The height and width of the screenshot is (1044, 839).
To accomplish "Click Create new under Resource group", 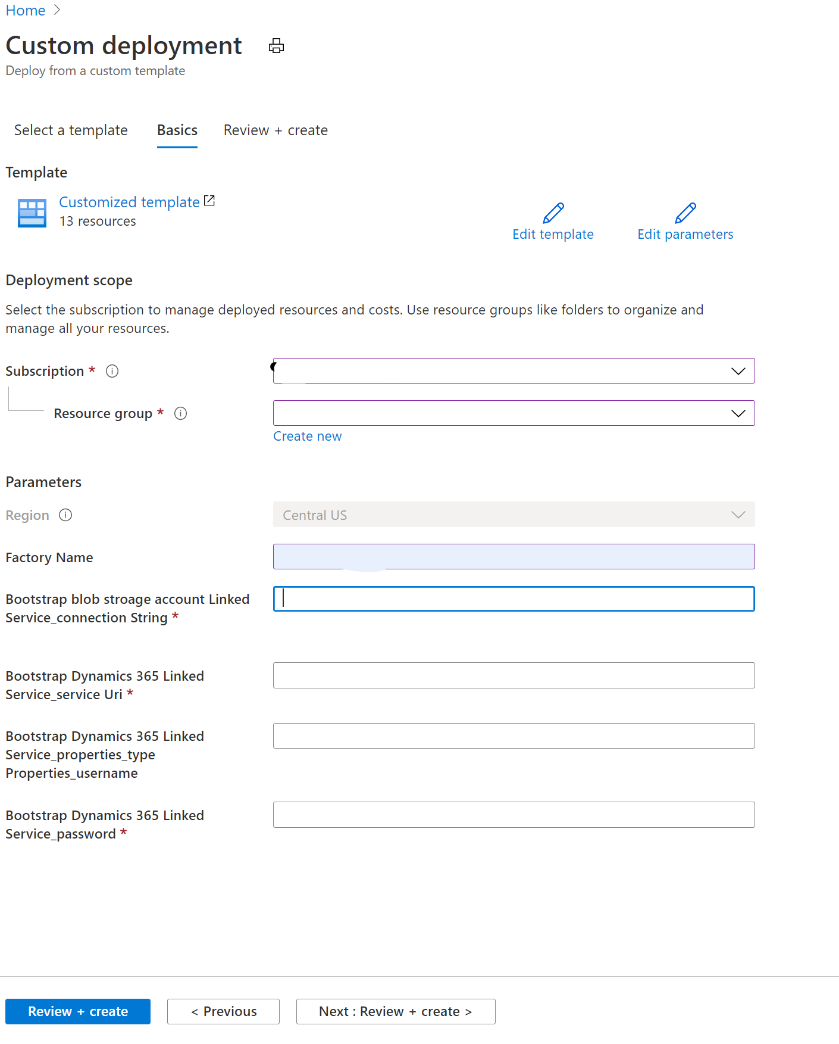I will pyautogui.click(x=308, y=437).
